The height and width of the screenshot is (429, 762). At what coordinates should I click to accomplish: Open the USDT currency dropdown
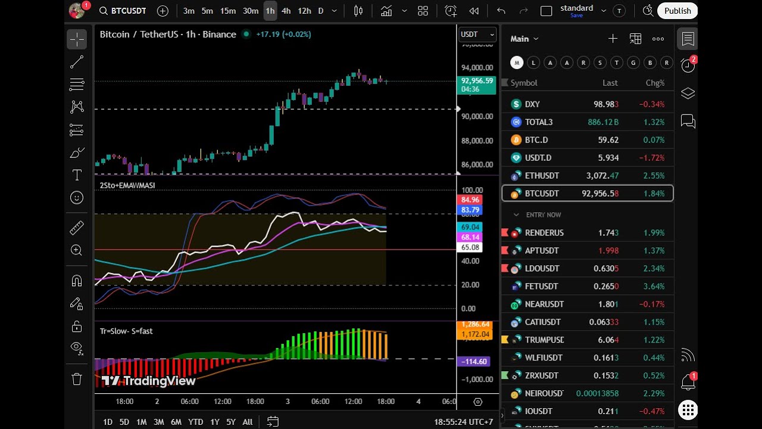tap(477, 35)
